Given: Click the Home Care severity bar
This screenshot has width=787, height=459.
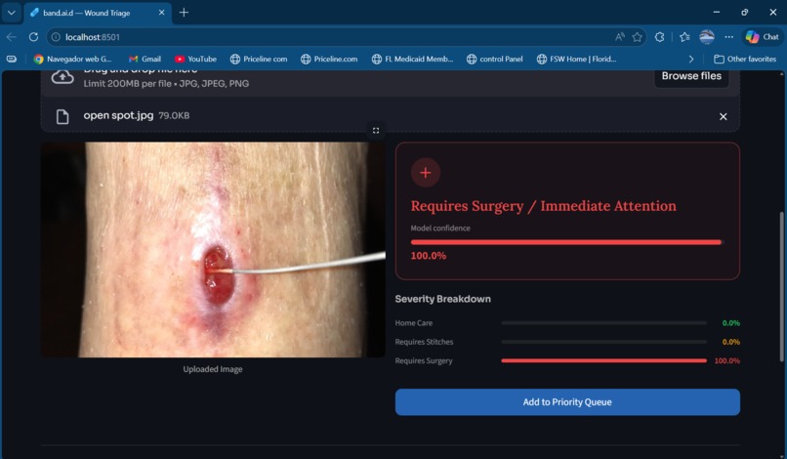Looking at the screenshot, I should 603,323.
